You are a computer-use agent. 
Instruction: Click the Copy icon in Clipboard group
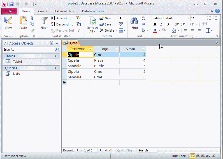pos(32,24)
